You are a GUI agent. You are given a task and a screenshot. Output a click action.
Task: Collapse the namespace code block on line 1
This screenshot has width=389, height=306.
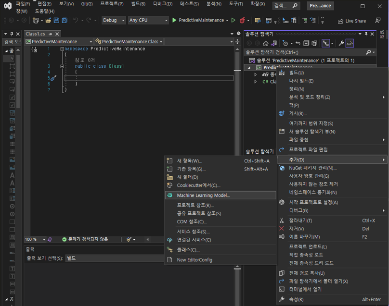[x=62, y=49]
